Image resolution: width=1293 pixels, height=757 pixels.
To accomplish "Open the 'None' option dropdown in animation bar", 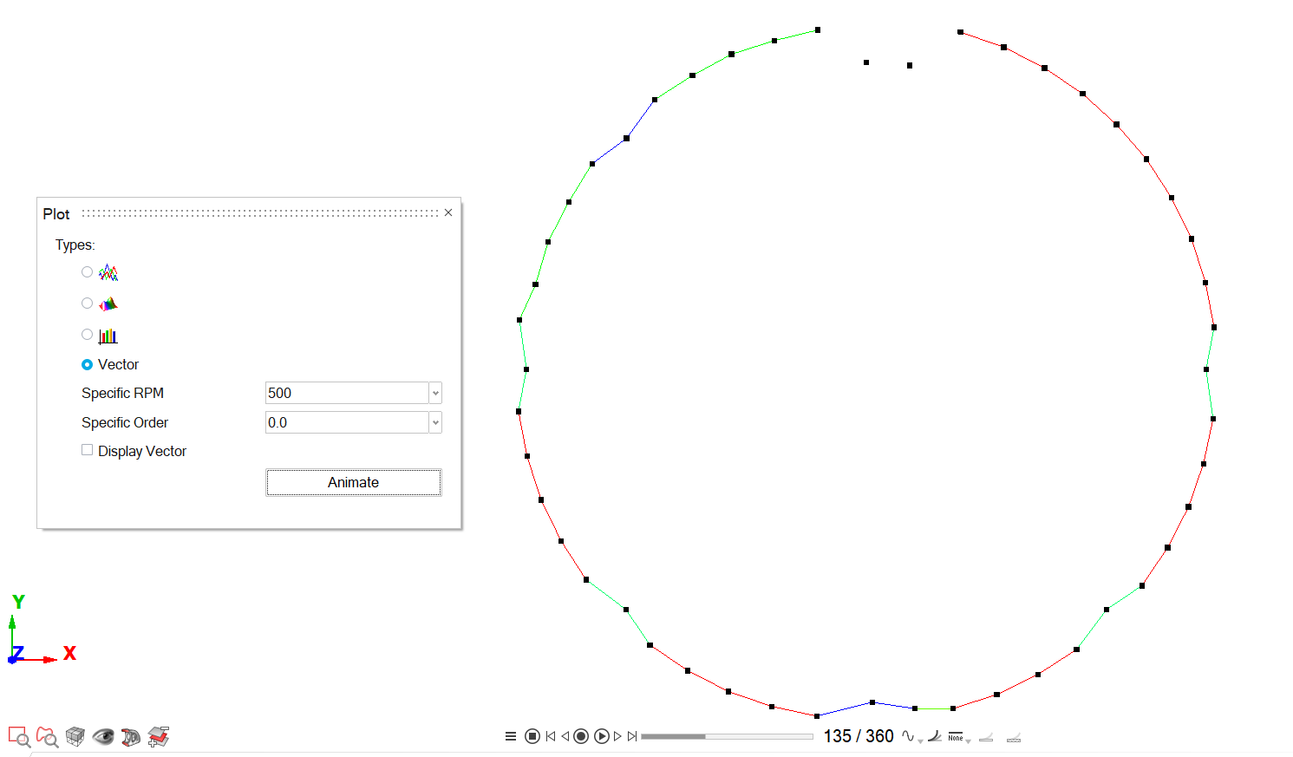I will pyautogui.click(x=958, y=737).
